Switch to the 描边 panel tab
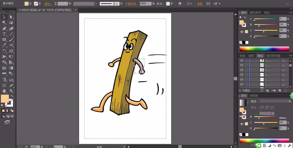 pyautogui.click(x=267, y=13)
